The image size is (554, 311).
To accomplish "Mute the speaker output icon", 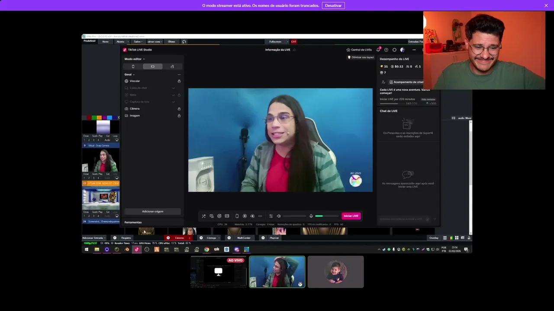I will (279, 216).
